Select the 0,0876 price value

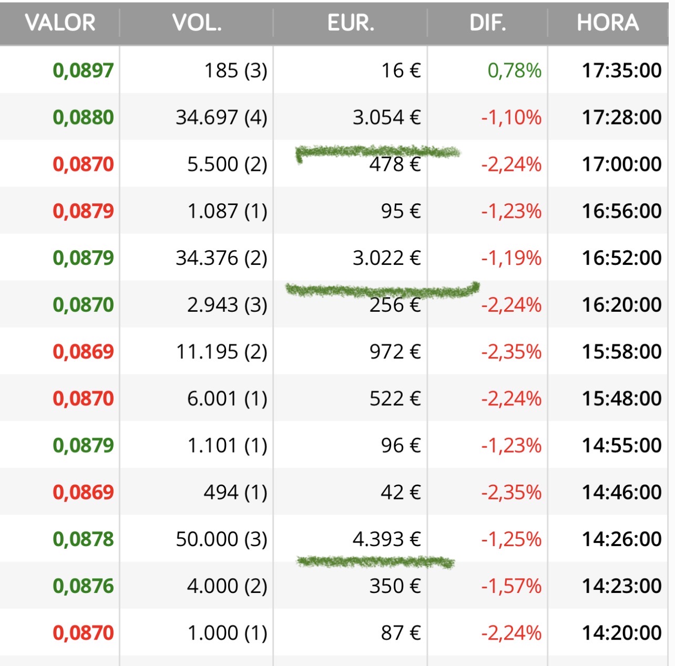tap(83, 586)
